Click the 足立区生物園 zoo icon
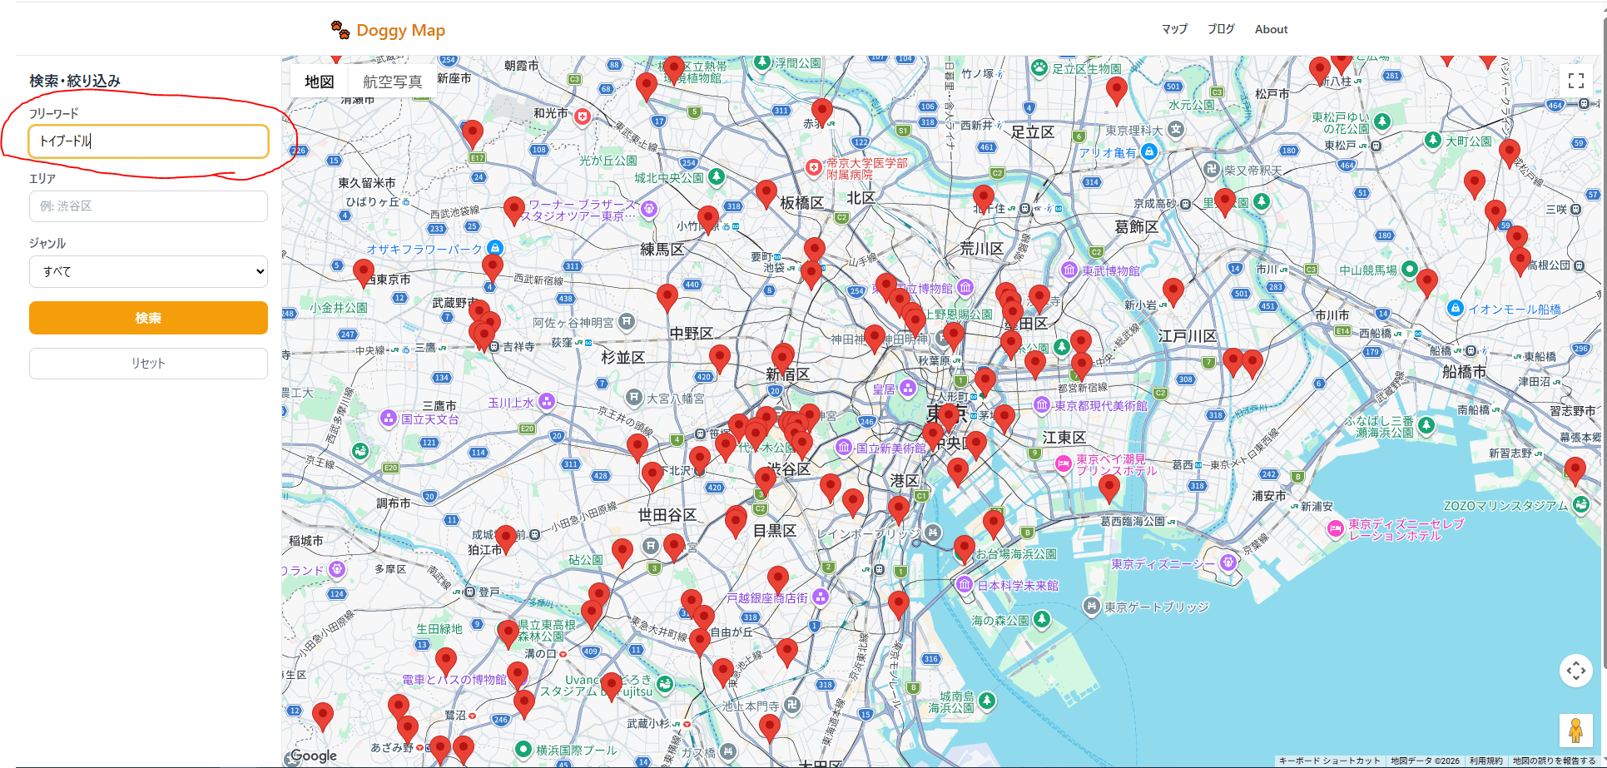 (x=1039, y=67)
